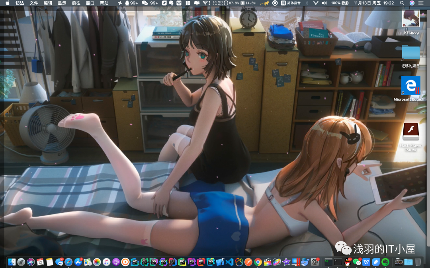Open WeChat in the Dock
The height and width of the screenshot is (268, 430).
tap(357, 262)
